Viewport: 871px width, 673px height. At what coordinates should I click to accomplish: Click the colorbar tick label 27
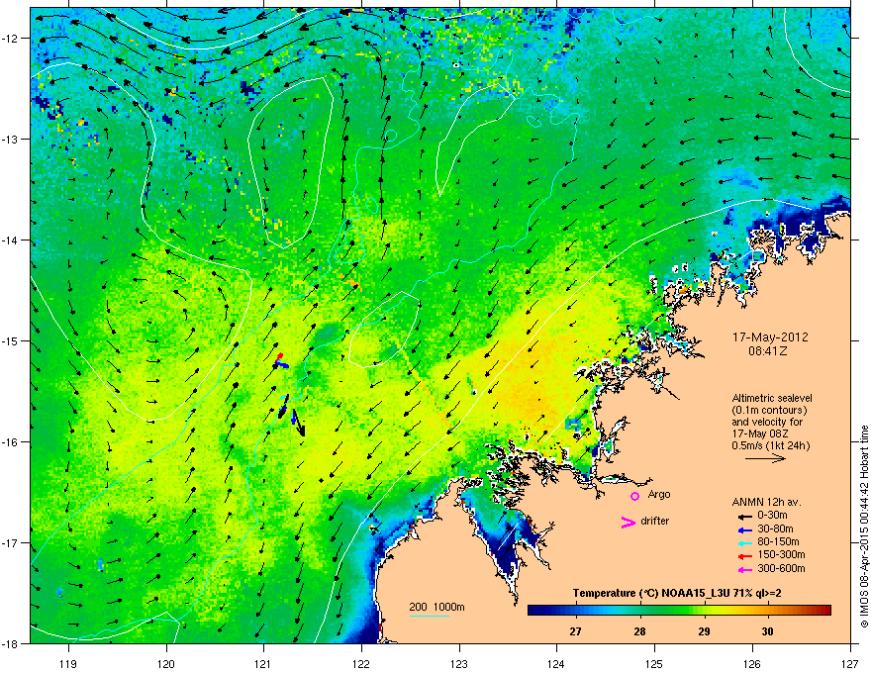[x=575, y=631]
